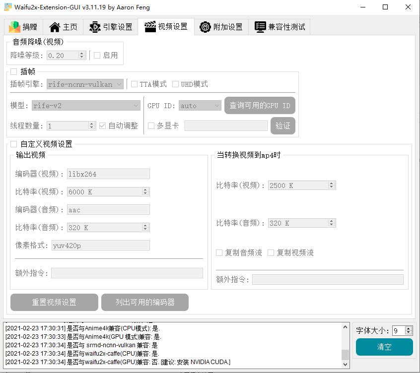This screenshot has width=420, height=373.
Task: Click log line waifu2x-caffe(CPU)兼容
Action: [x=82, y=354]
